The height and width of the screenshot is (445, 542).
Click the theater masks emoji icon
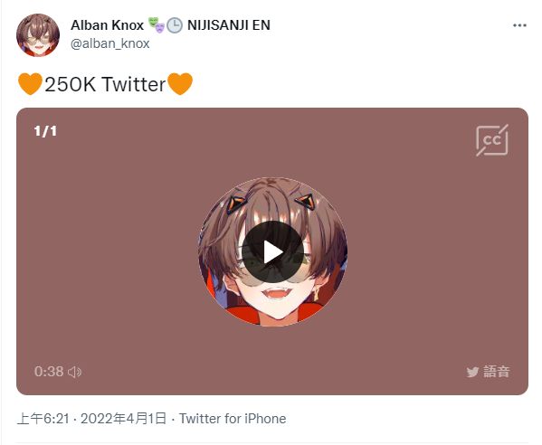pos(157,25)
